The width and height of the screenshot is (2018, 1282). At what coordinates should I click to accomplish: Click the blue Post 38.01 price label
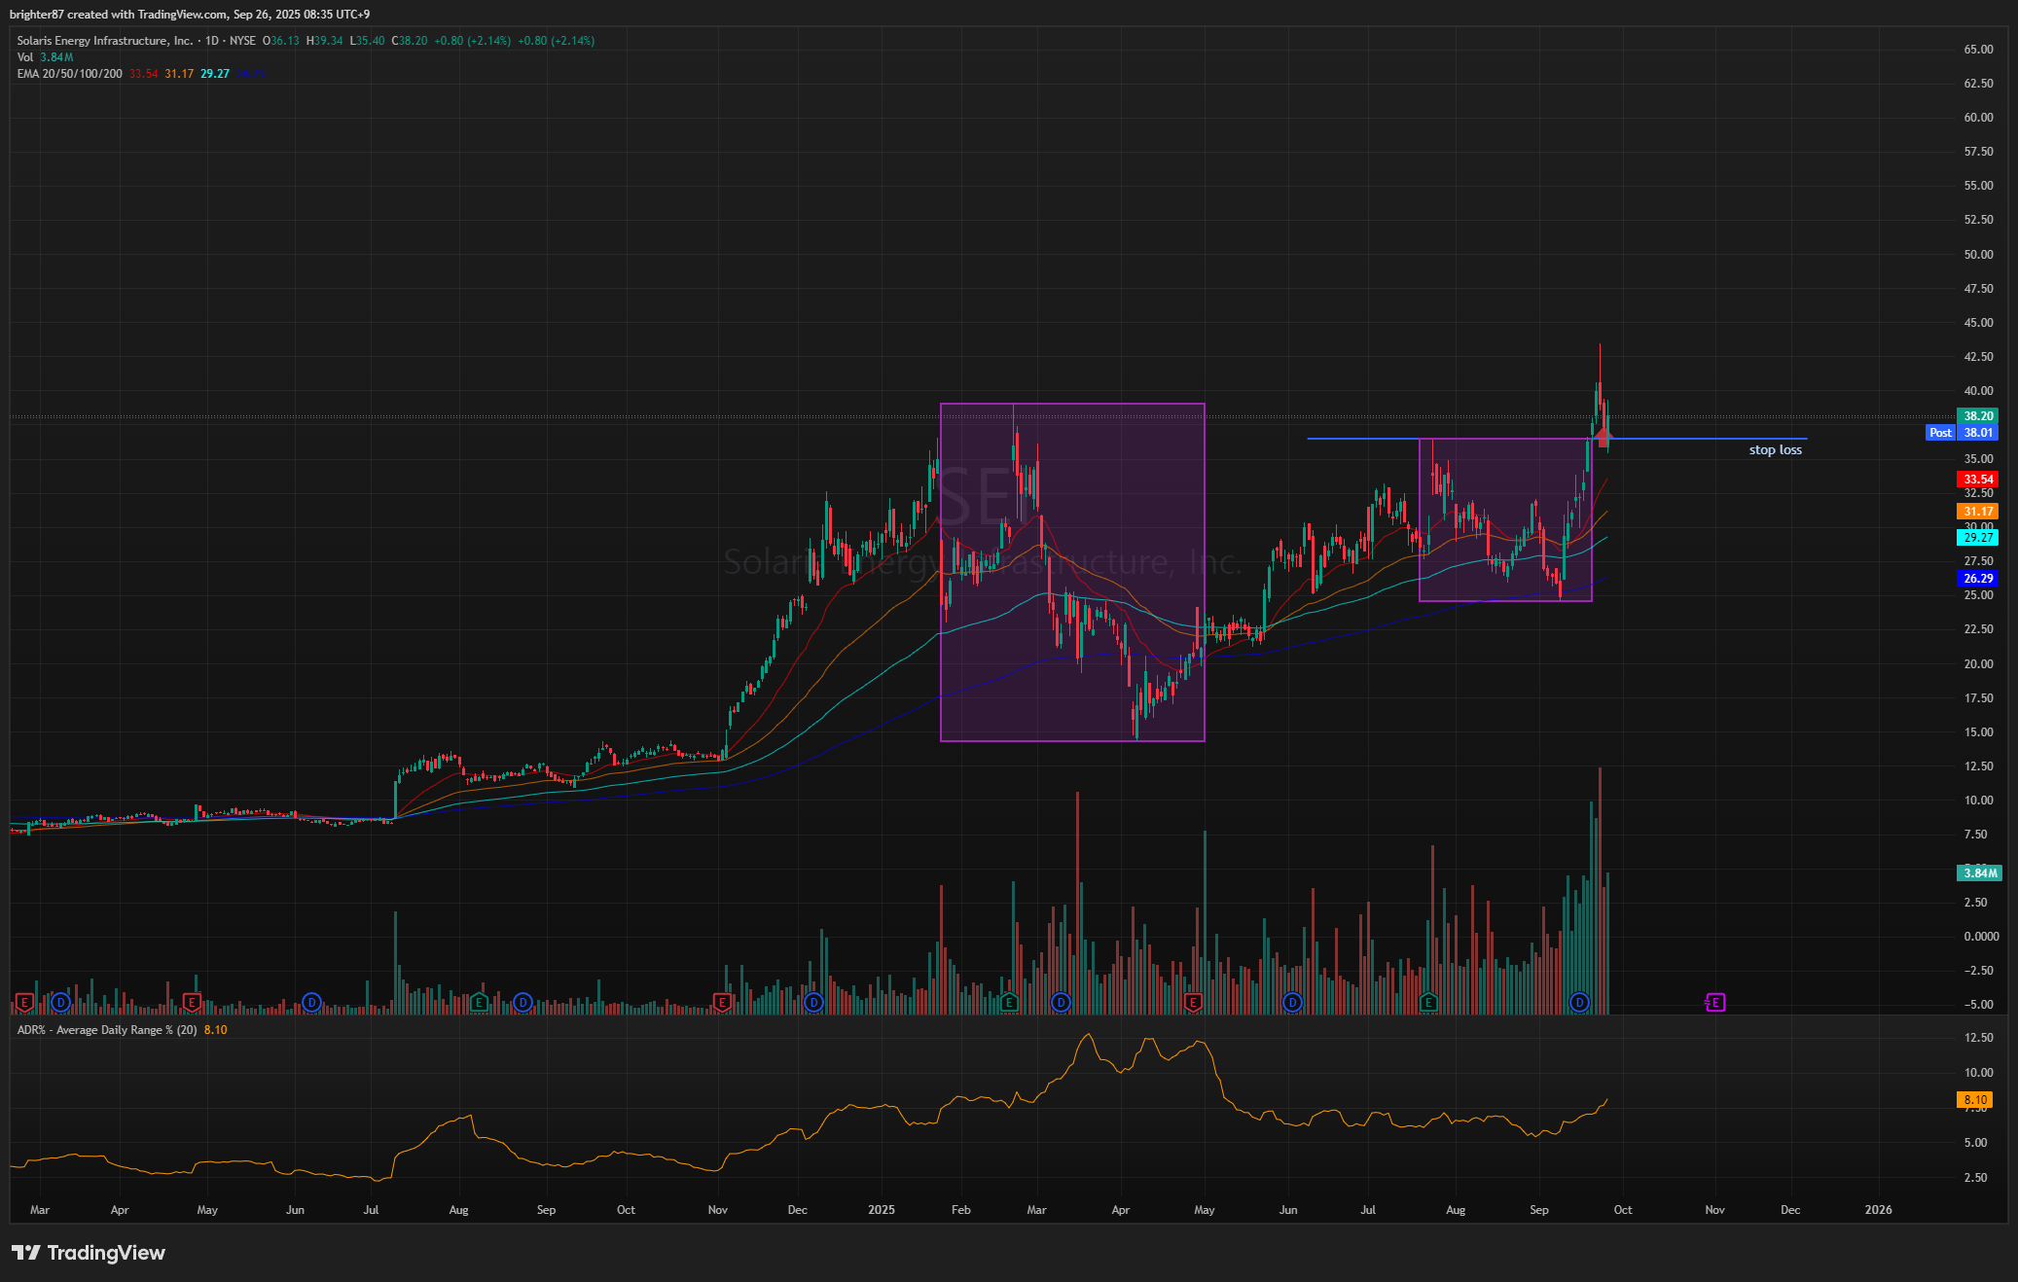(1961, 433)
